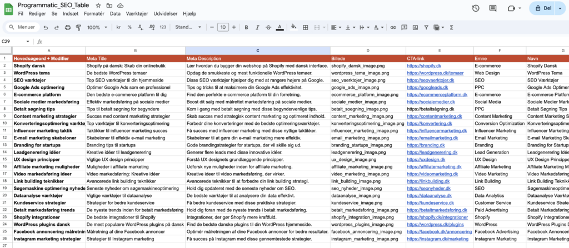Open the Data menu
Image resolution: width=569 pixels, height=248 pixels.
[115, 14]
